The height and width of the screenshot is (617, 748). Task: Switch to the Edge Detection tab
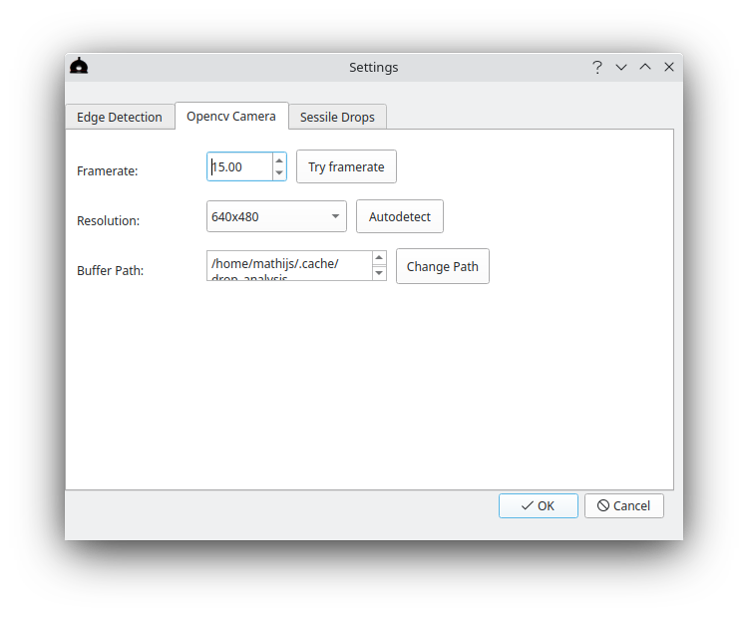[x=120, y=117]
